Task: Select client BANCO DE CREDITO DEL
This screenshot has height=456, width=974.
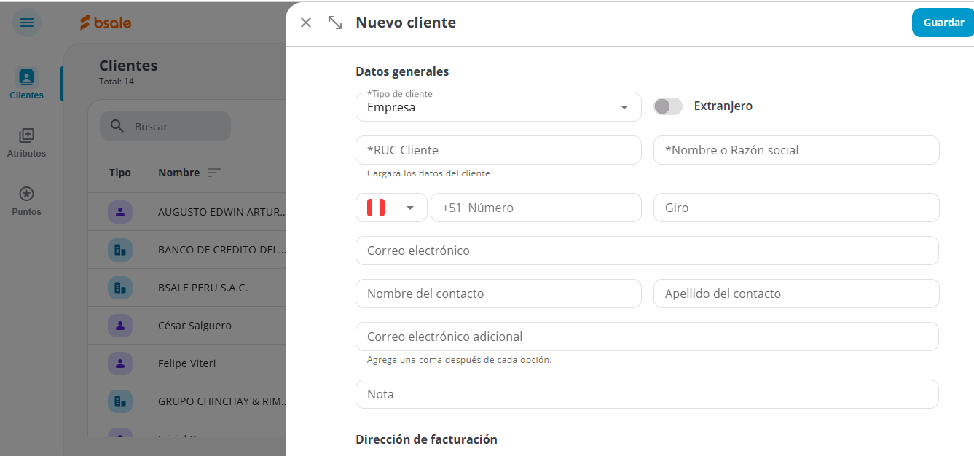Action: (222, 250)
